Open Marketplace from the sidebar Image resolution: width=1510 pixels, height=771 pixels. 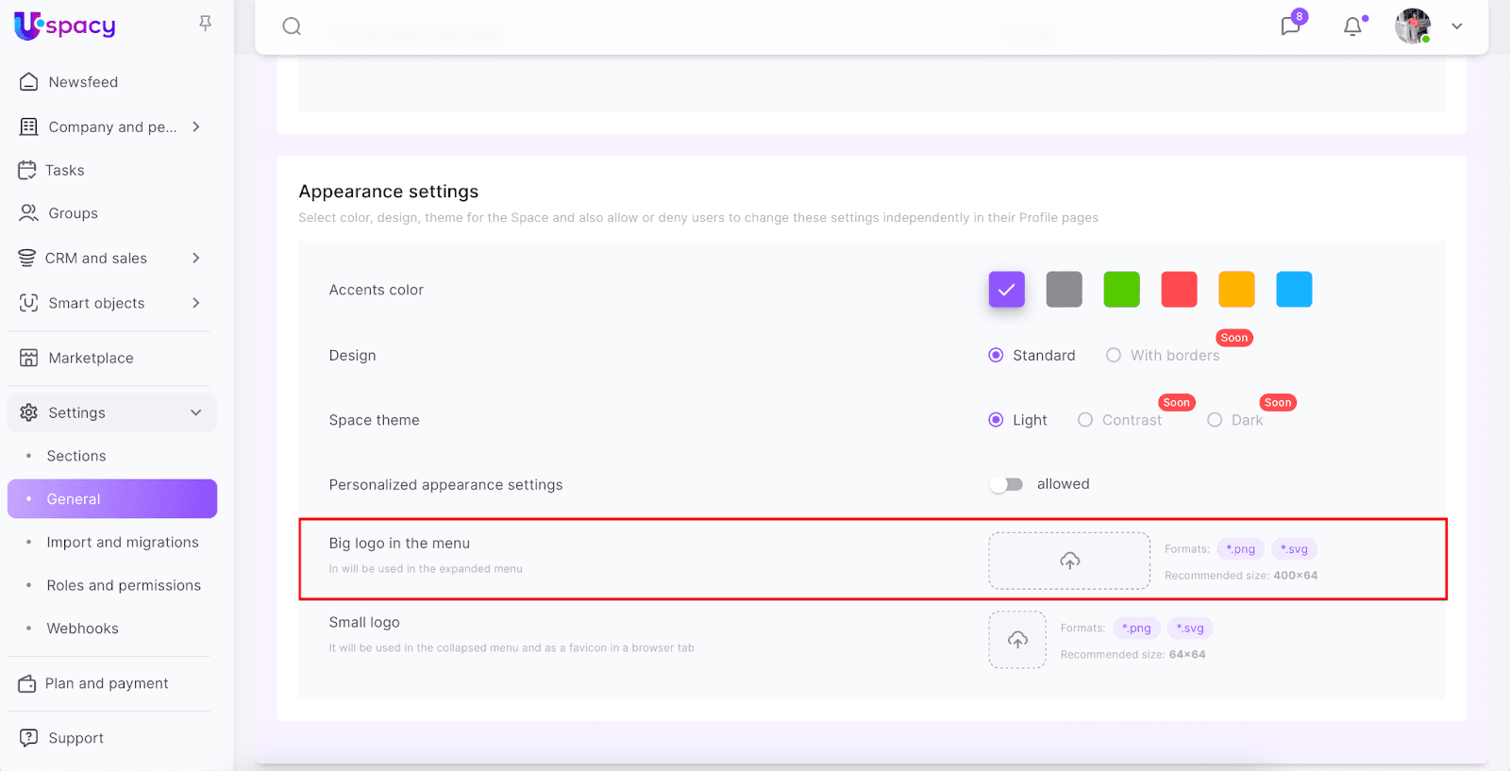coord(91,358)
